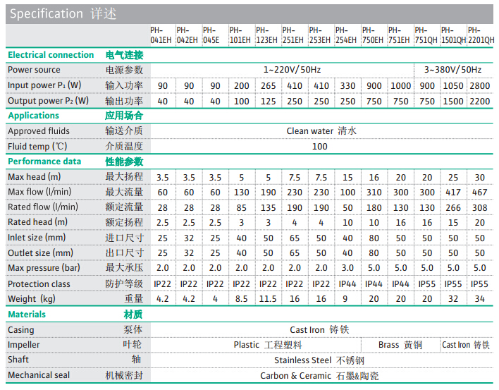The image size is (499, 390).
Task: Click the 308 rated flow value
Action: [x=479, y=207]
